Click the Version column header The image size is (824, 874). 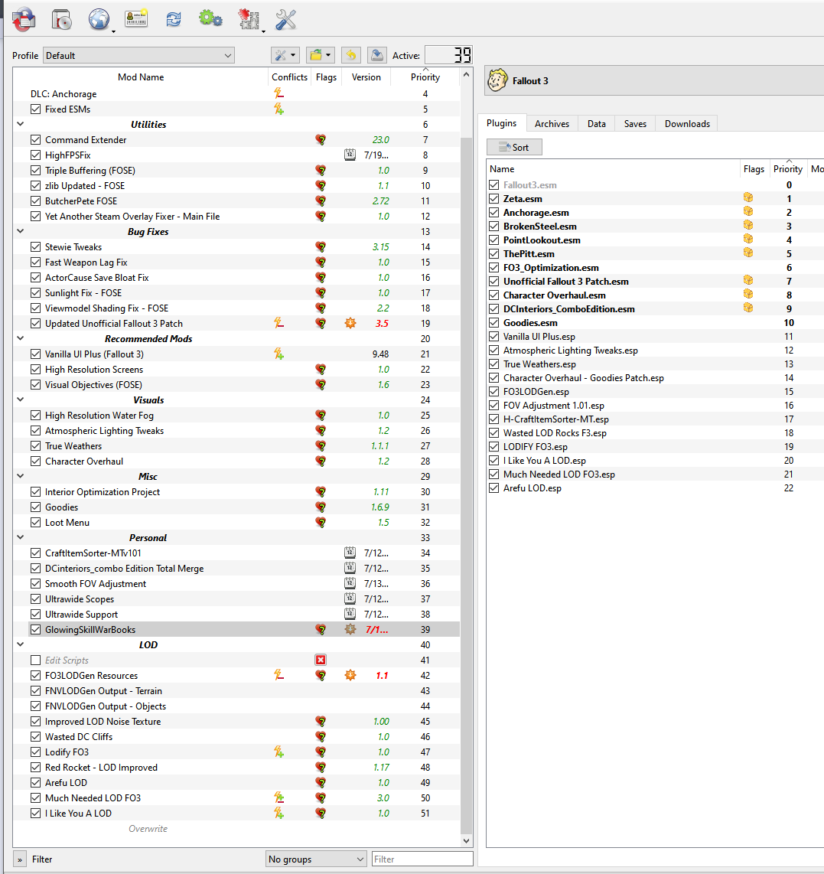click(366, 77)
